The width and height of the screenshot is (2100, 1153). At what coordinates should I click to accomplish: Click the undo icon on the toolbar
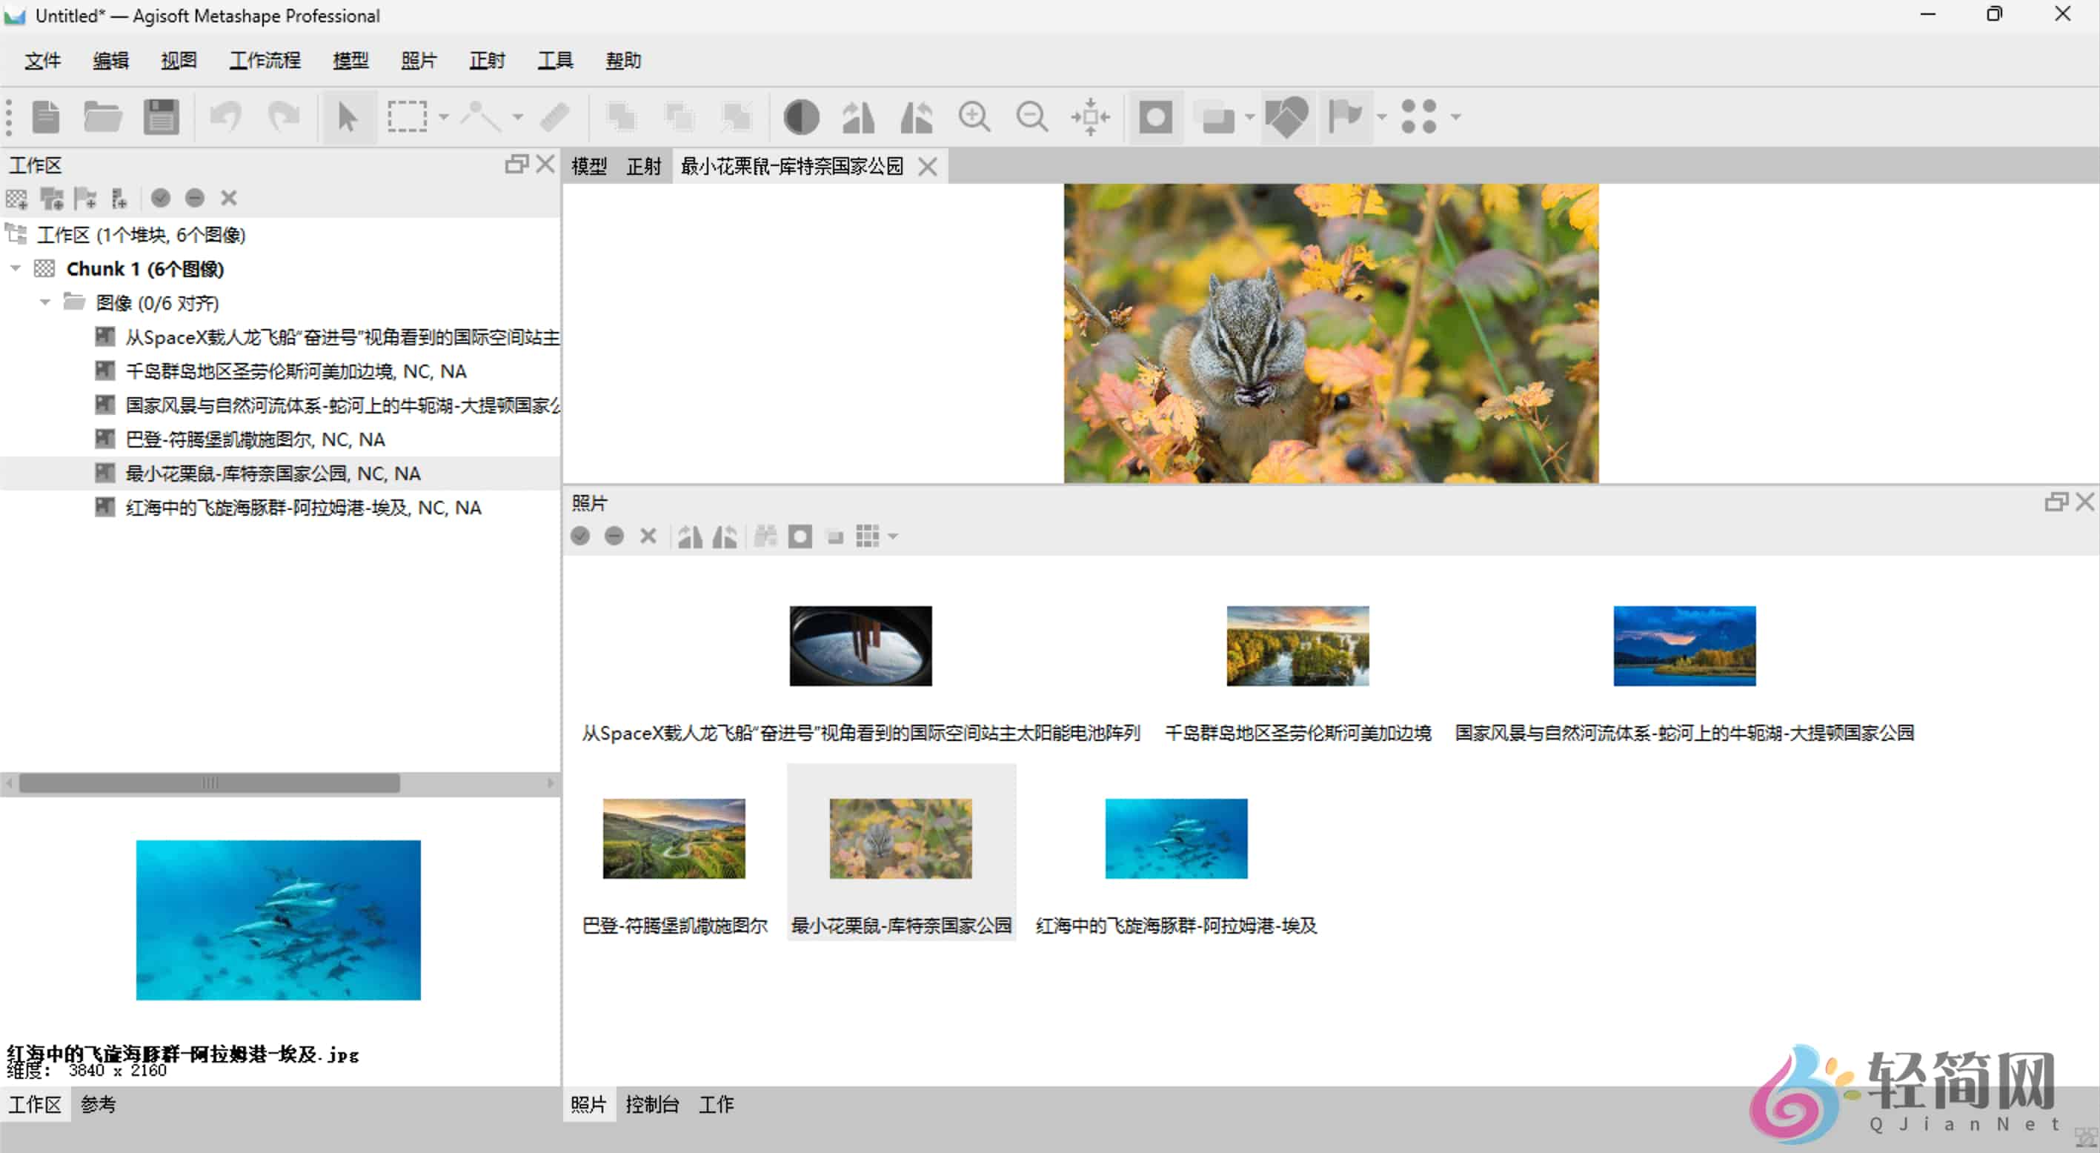coord(226,116)
